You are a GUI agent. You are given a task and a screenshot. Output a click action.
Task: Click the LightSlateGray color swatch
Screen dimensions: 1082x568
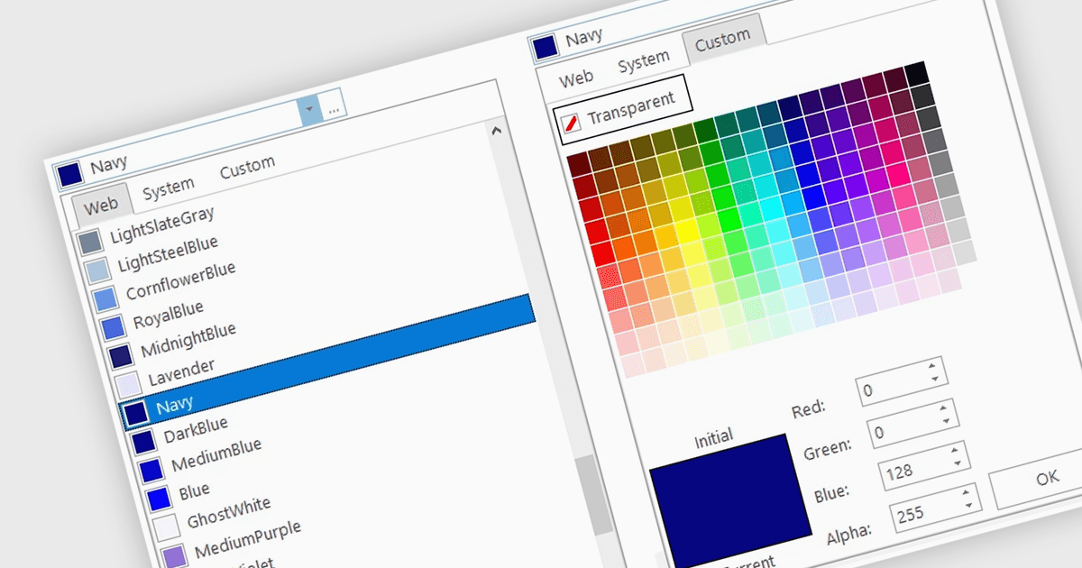89,243
